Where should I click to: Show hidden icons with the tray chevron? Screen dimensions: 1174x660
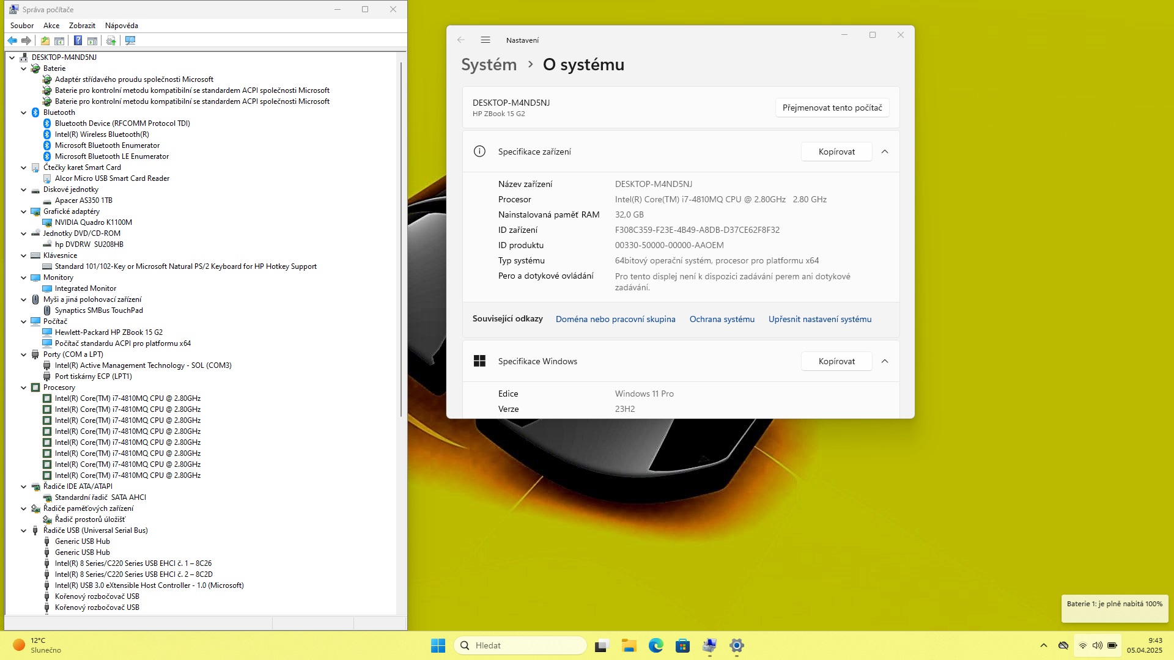click(1044, 645)
